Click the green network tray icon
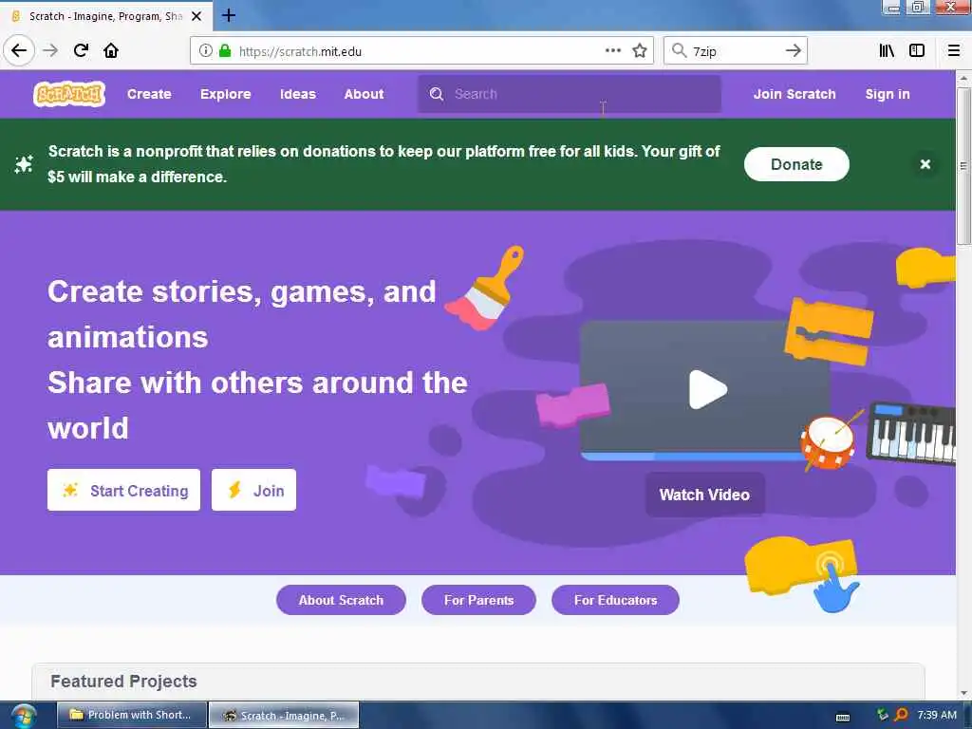 coord(883,715)
